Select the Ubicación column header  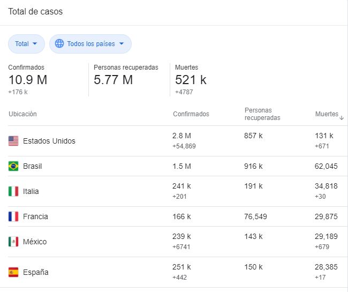point(22,114)
